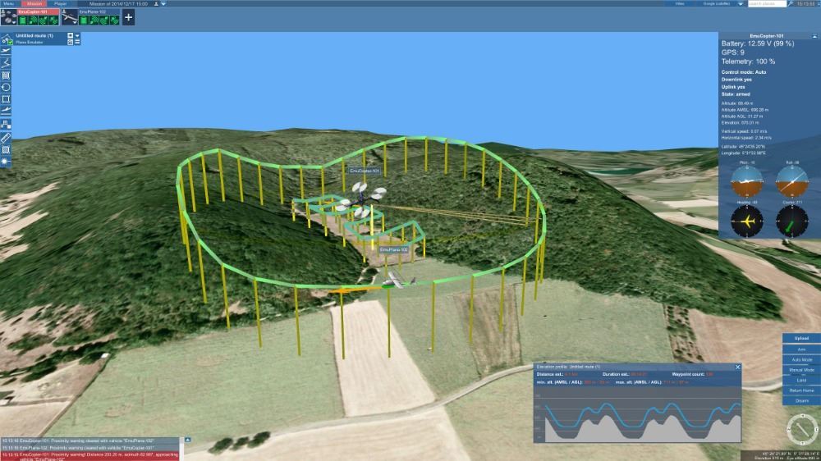Image resolution: width=821 pixels, height=461 pixels.
Task: Toggle Untitled route visibility checkbox
Action: point(10,41)
